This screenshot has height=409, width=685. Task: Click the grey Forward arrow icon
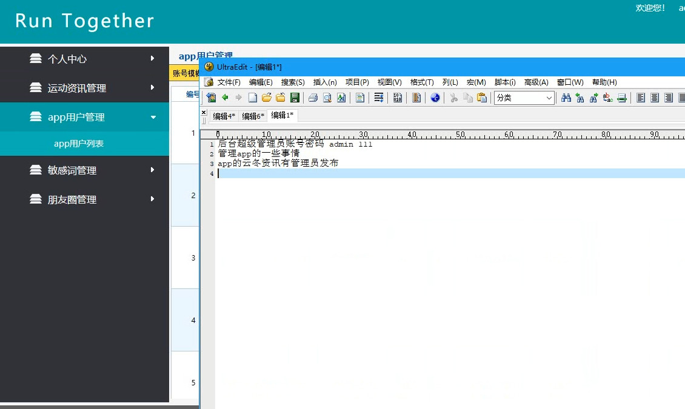[x=238, y=98]
